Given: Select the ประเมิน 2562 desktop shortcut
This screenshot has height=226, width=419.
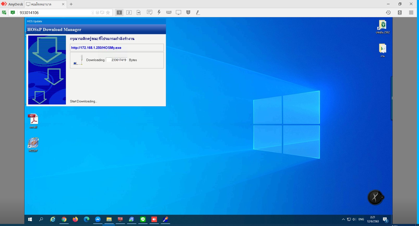Looking at the screenshot, I should pos(383,27).
